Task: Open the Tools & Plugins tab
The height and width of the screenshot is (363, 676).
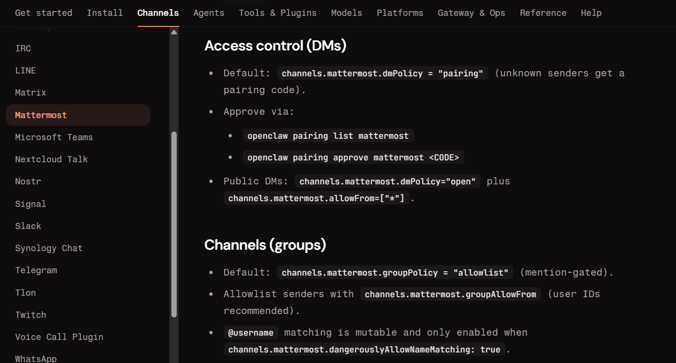Action: click(278, 13)
